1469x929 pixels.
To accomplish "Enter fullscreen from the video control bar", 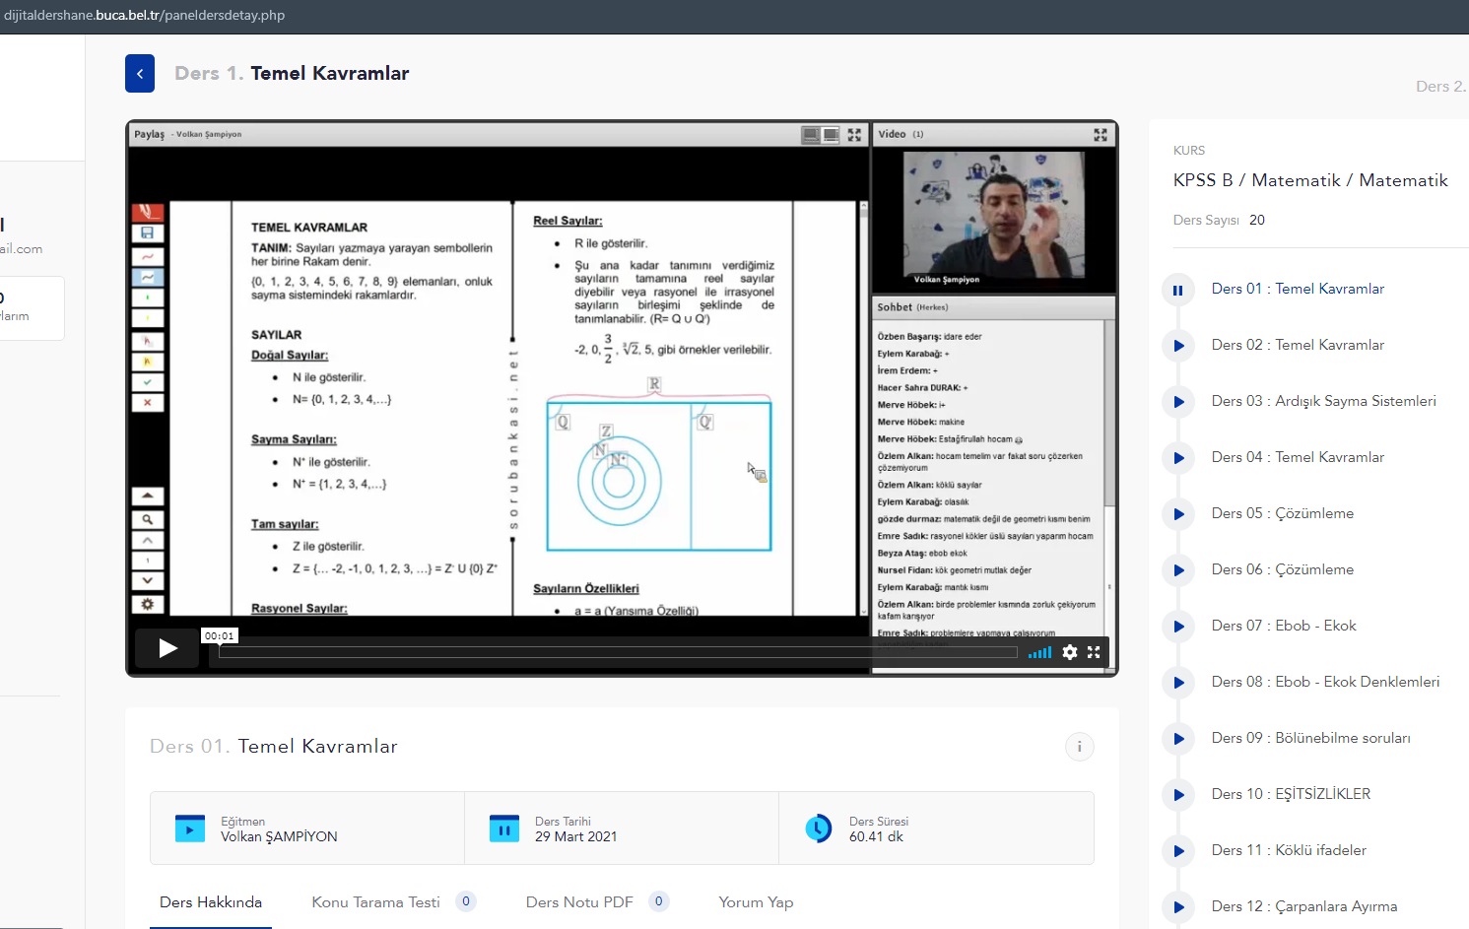I will (1094, 652).
